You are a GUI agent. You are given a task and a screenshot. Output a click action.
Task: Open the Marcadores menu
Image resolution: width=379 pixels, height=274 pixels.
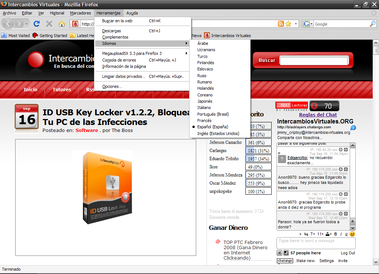[x=80, y=13]
